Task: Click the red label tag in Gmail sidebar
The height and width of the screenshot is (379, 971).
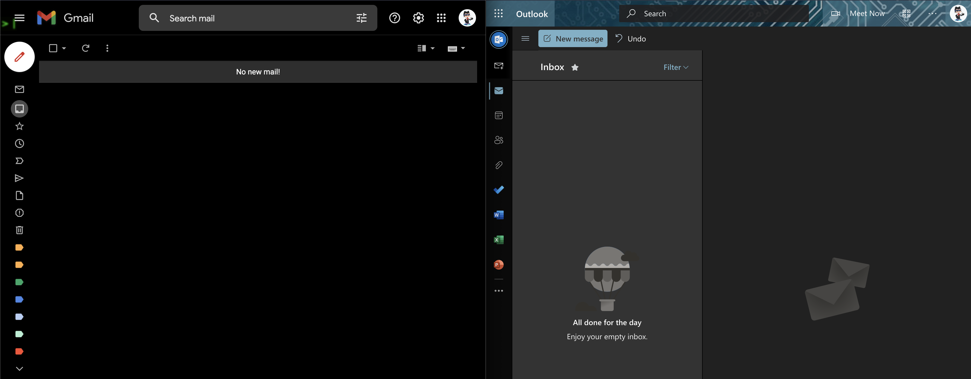Action: 19,352
